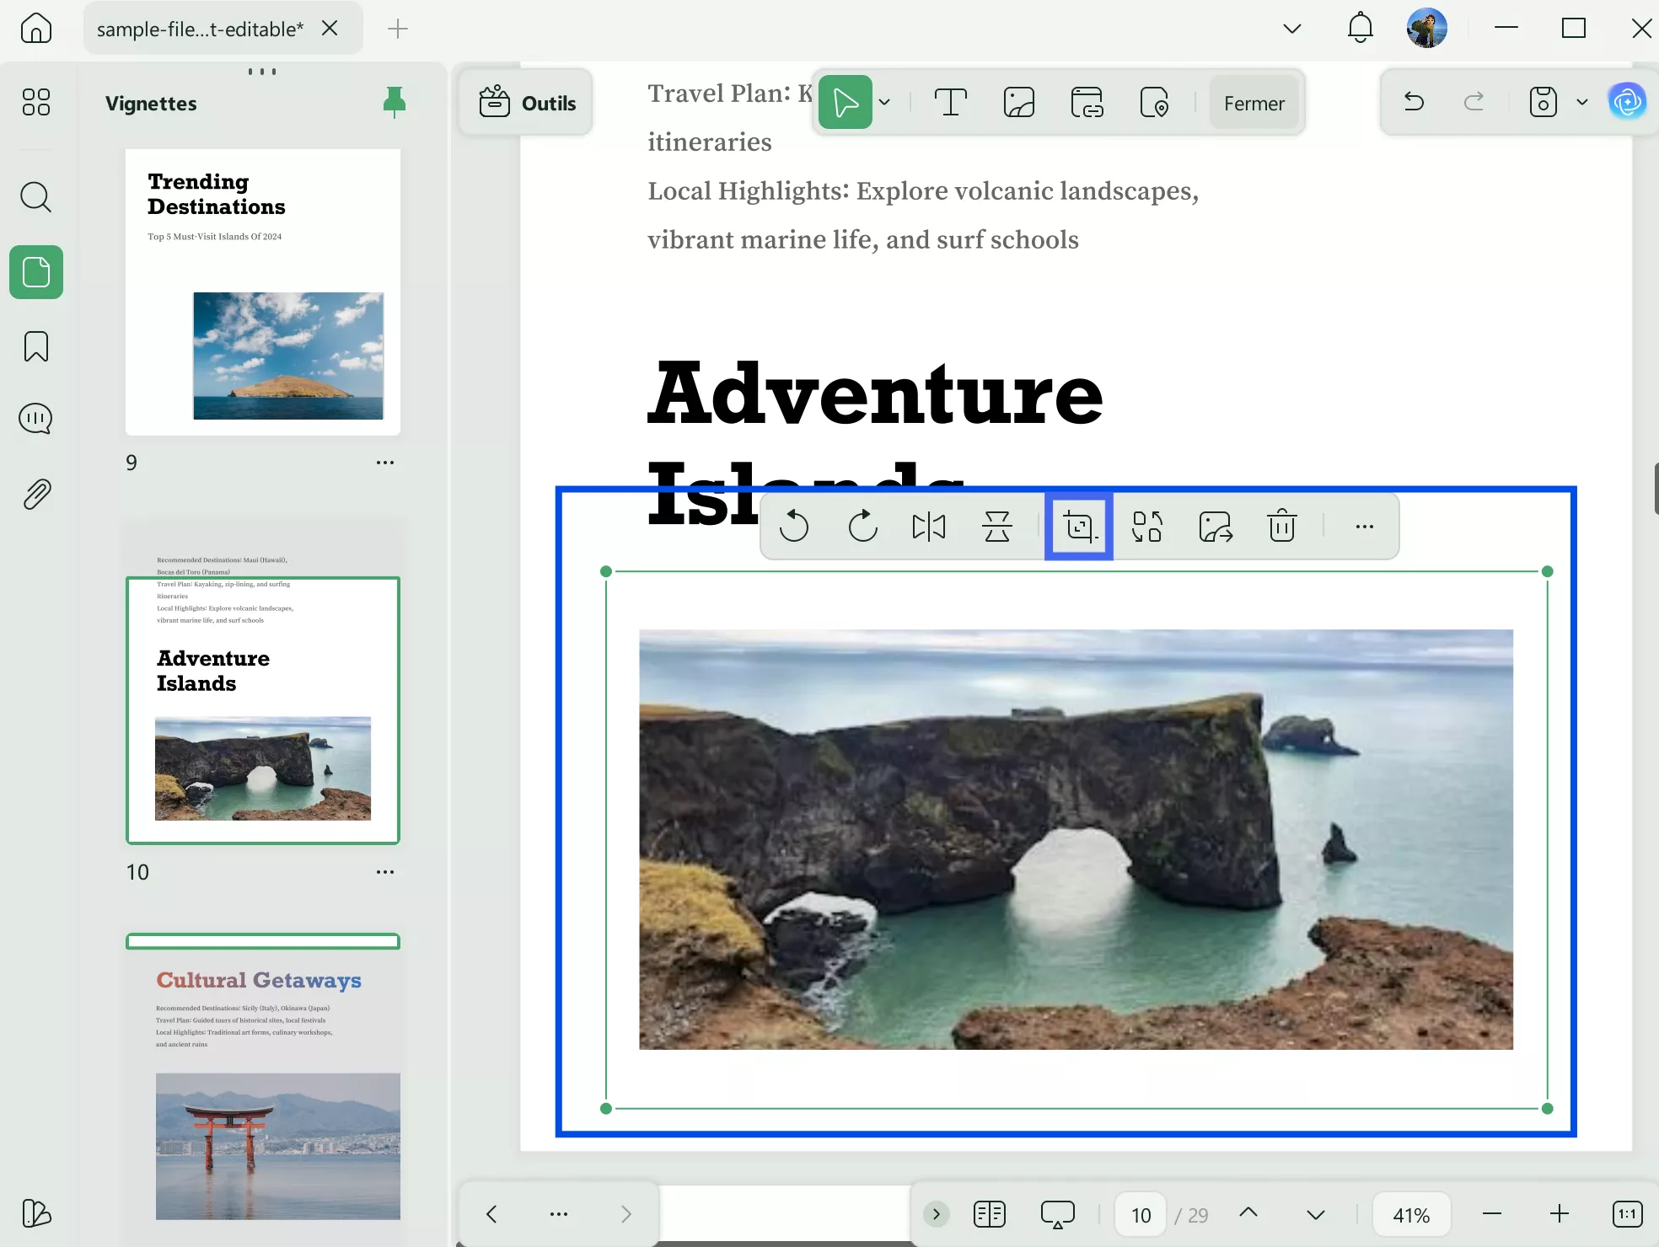The width and height of the screenshot is (1659, 1247).
Task: Open page 10 thumbnail options menu
Action: tap(385, 872)
